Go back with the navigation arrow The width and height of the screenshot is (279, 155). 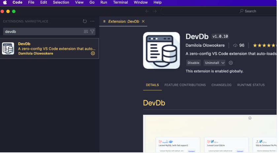click(147, 11)
